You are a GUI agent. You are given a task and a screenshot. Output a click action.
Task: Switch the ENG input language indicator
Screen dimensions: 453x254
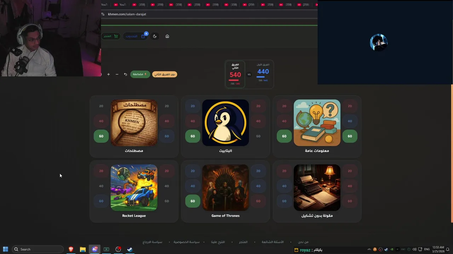coord(427,249)
